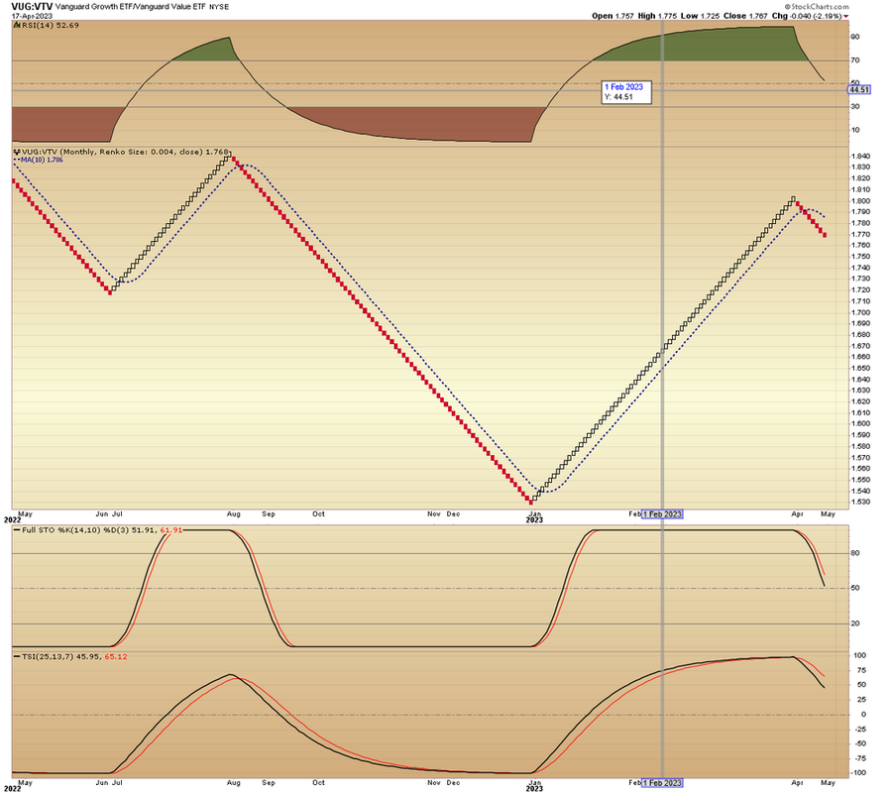Click the 1.530 price axis label
Viewport: 890px width, 793px height.
(x=860, y=503)
